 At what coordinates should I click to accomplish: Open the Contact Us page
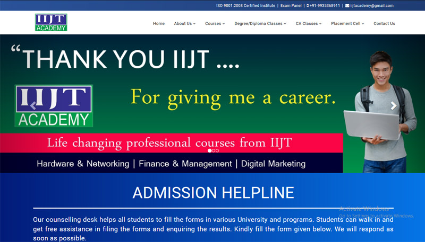coord(384,23)
